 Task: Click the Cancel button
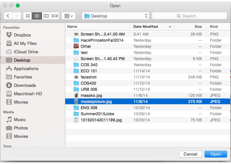190,154
